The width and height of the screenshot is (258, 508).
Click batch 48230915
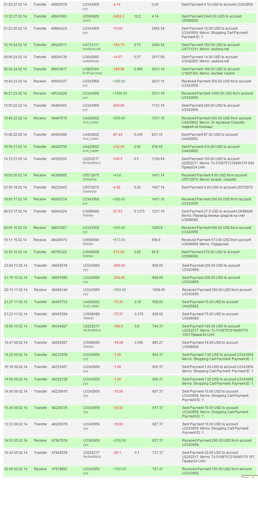[x=59, y=391]
